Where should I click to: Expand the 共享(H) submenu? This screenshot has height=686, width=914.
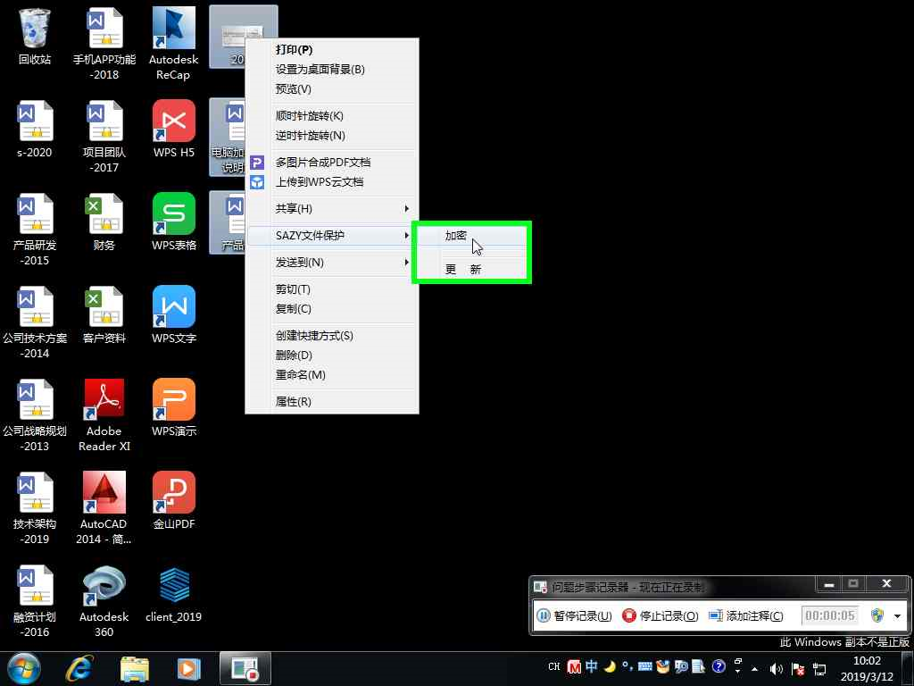[x=332, y=209]
